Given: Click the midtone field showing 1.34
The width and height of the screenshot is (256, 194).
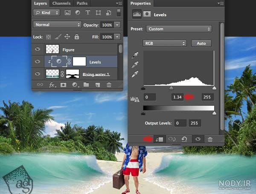Looking at the screenshot, I should pyautogui.click(x=177, y=97).
